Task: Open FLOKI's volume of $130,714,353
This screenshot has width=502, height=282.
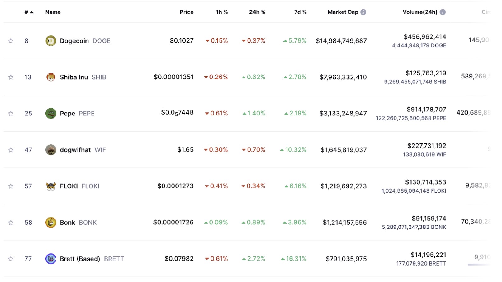Action: (425, 182)
